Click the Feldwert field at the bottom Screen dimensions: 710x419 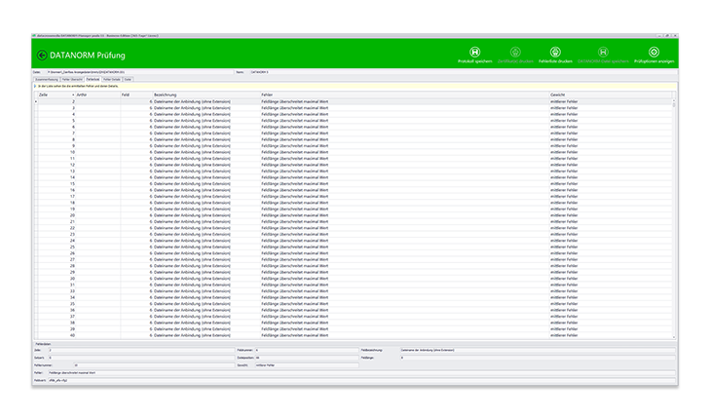361,380
